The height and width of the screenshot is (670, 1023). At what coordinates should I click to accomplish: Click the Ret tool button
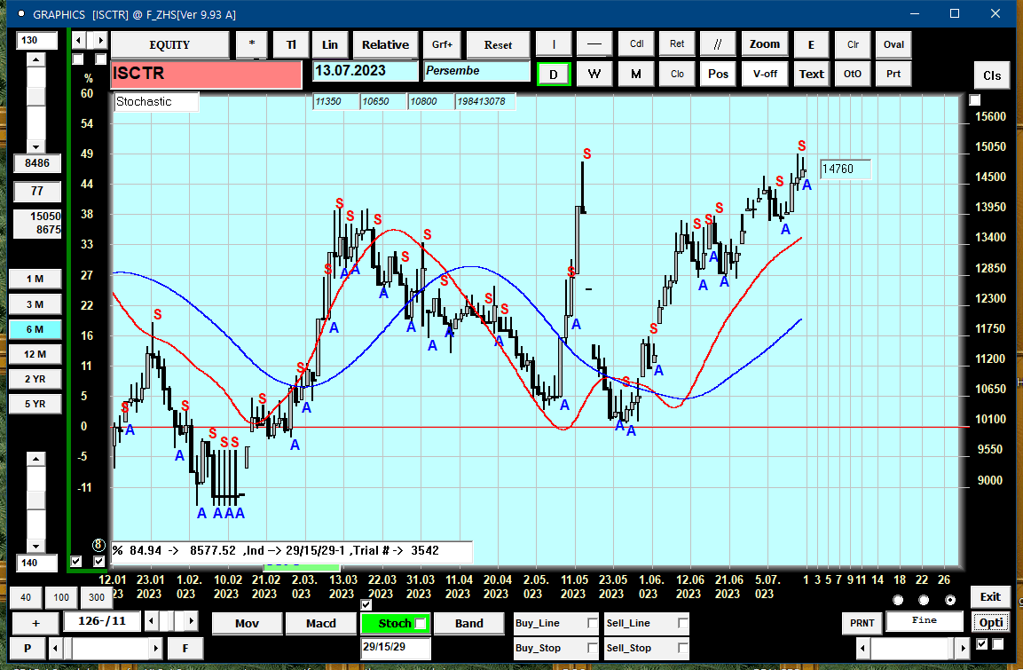pos(677,44)
